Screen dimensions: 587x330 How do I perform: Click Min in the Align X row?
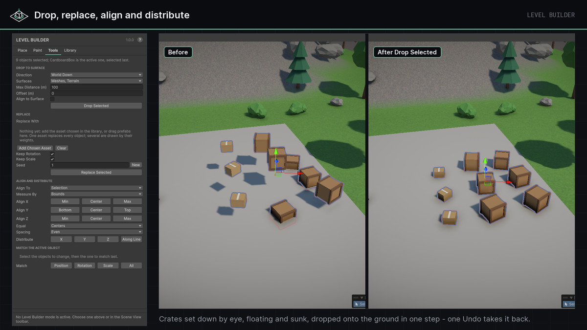[65, 201]
